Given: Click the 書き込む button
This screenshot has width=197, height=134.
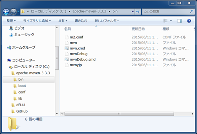Looking at the screenshot, I should [81, 21].
